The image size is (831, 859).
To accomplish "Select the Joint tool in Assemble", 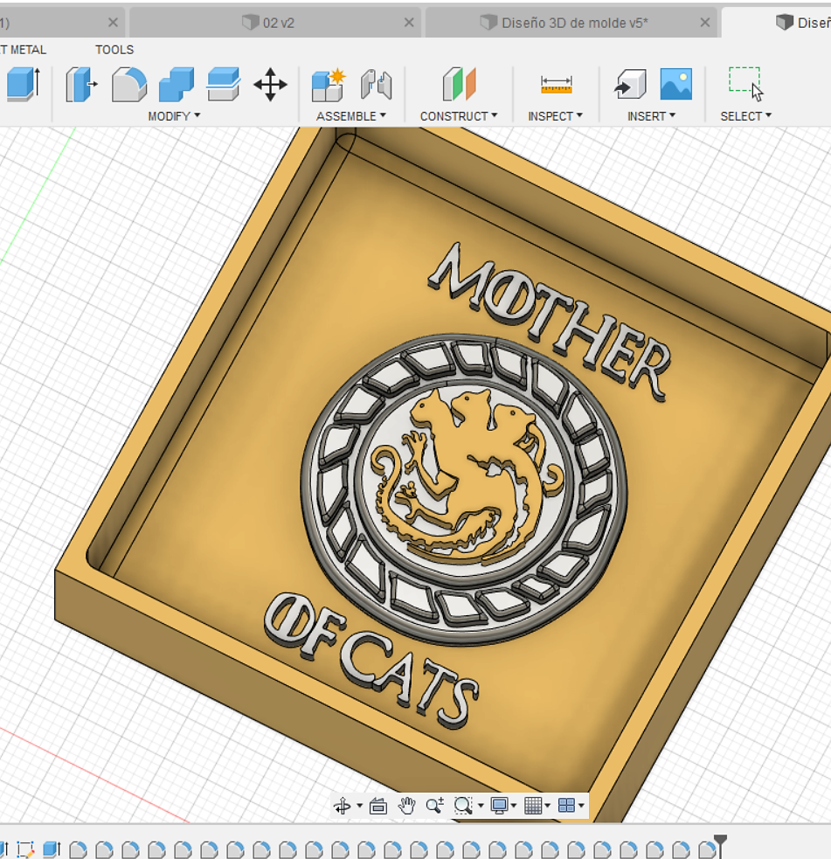I will [376, 85].
